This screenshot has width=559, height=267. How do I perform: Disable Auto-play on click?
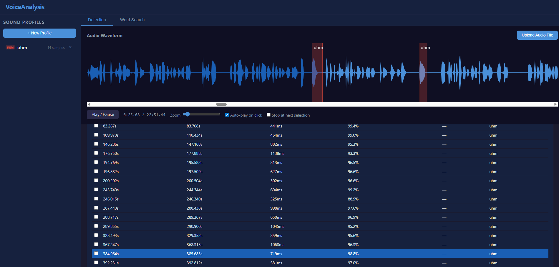tap(227, 115)
